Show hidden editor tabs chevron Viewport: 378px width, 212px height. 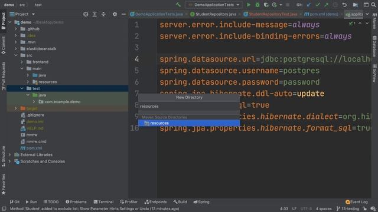(x=367, y=14)
